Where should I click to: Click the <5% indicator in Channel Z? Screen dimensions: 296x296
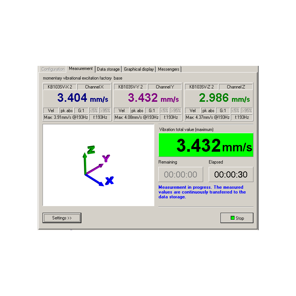pos(235,111)
